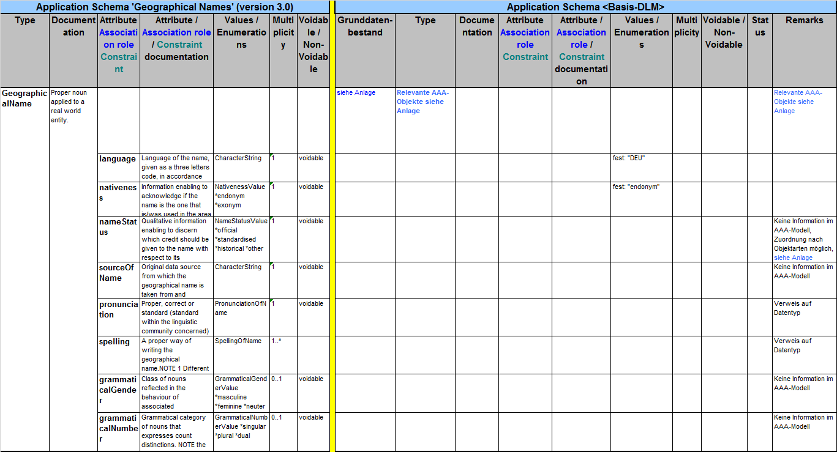Click the 'voidable' cell in language row
837x452 pixels.
(313, 167)
